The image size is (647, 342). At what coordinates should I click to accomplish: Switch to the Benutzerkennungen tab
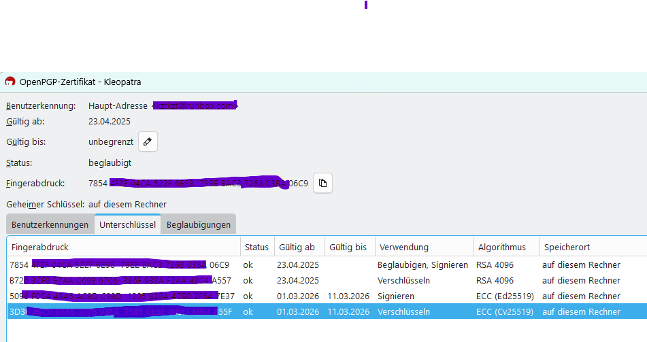(x=50, y=224)
